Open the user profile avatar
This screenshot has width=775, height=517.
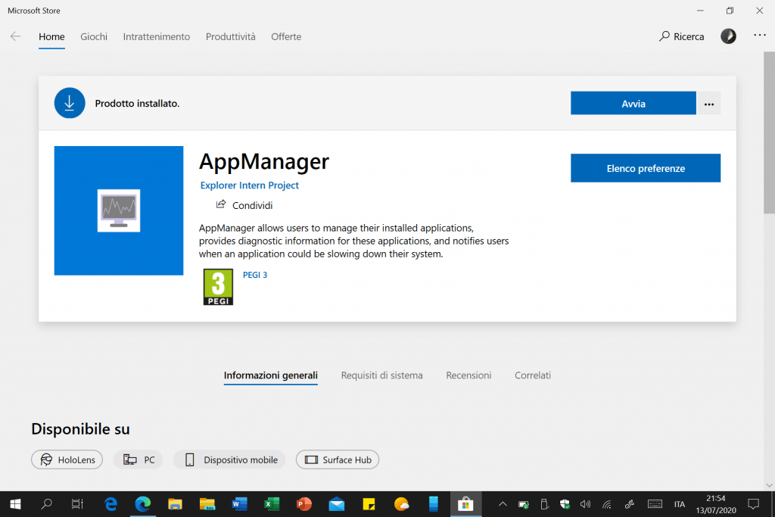coord(728,36)
